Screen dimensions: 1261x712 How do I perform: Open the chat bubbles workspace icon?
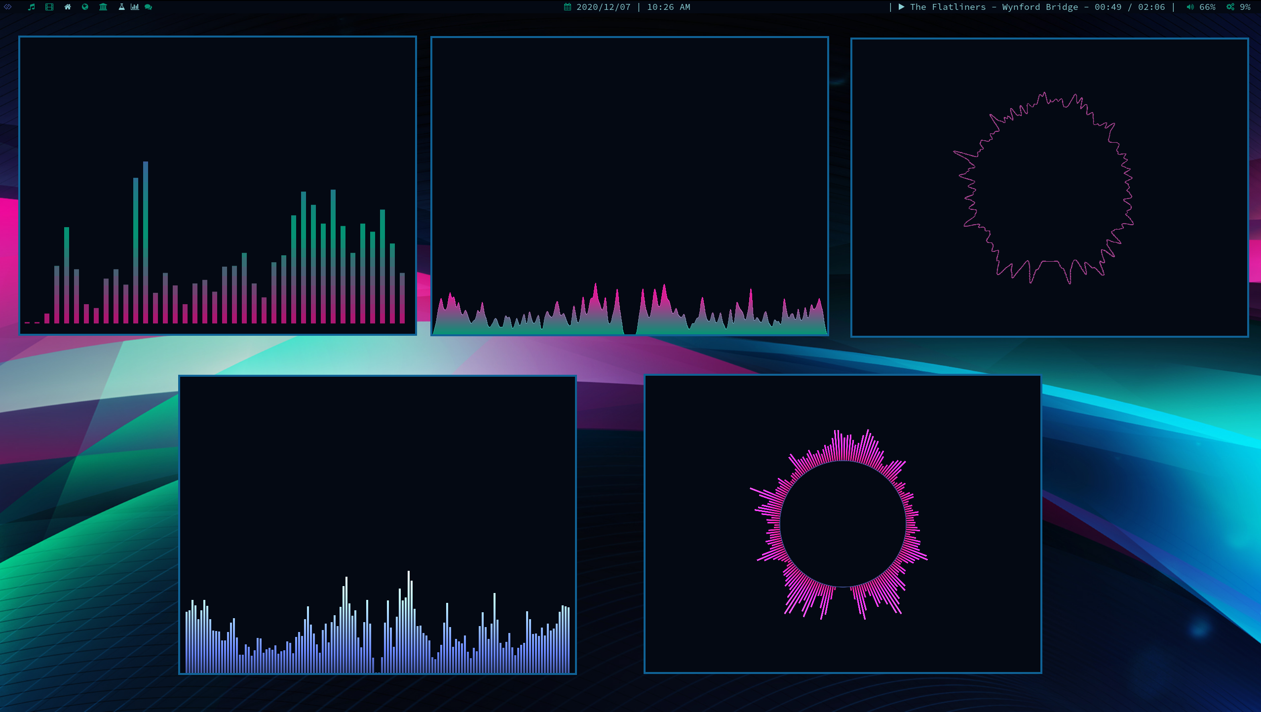148,7
